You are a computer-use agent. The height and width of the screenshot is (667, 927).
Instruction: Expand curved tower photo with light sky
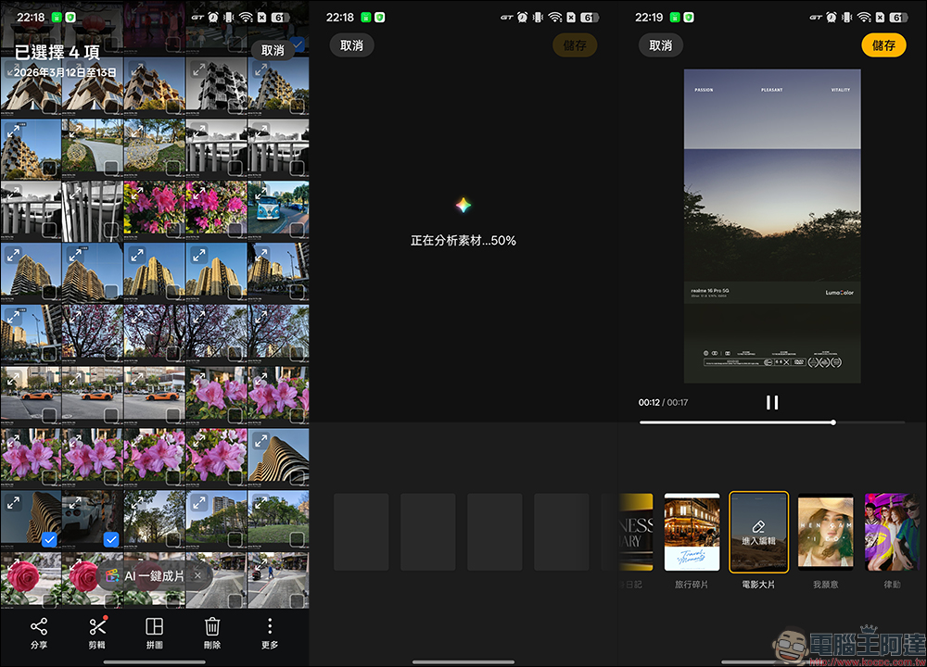coord(260,441)
